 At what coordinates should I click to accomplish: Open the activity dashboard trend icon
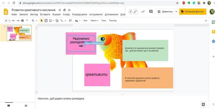143,12
